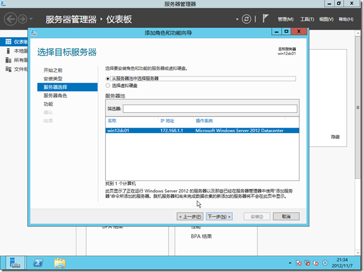363x272 pixels.
Task: Go to 服务器选择 wizard step
Action: click(x=68, y=87)
